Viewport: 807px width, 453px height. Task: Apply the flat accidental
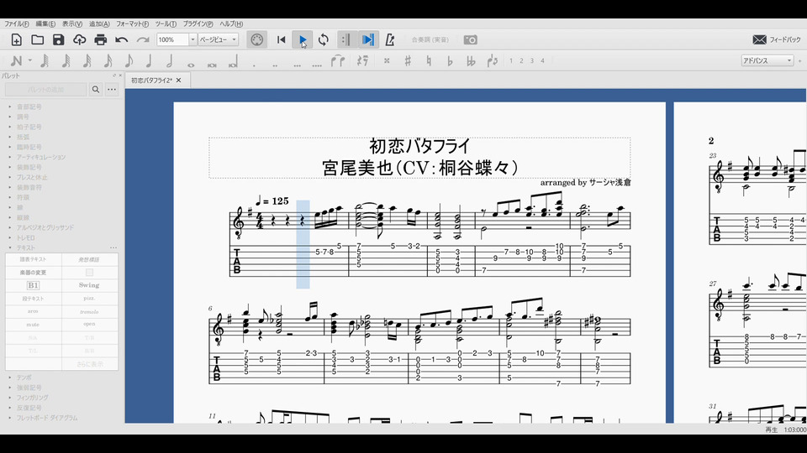pyautogui.click(x=450, y=60)
